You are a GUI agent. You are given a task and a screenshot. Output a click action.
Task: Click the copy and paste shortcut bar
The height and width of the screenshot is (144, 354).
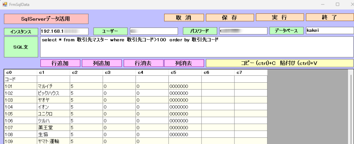pos(280,63)
